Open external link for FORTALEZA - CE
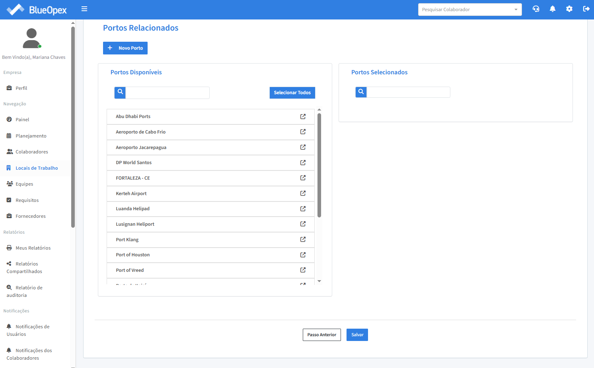The image size is (594, 368). pyautogui.click(x=303, y=178)
